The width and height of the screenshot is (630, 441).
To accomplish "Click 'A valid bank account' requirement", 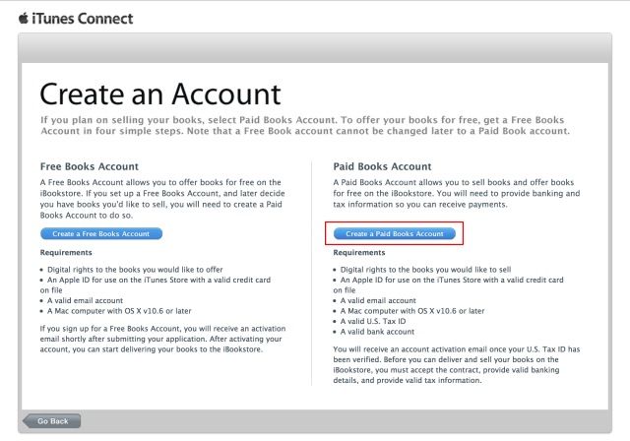I will tap(377, 332).
